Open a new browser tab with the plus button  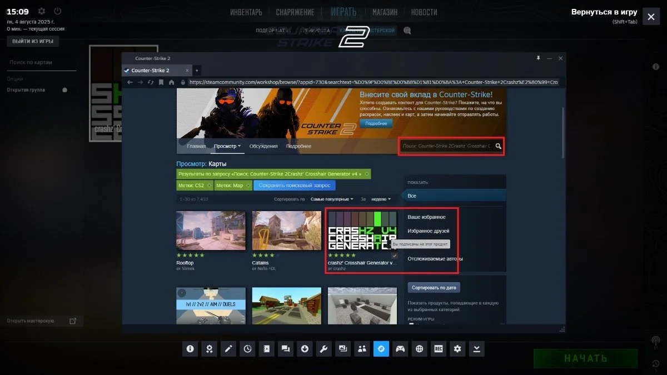[x=197, y=71]
